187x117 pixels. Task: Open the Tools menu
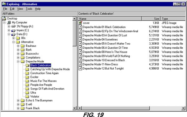[29, 9]
